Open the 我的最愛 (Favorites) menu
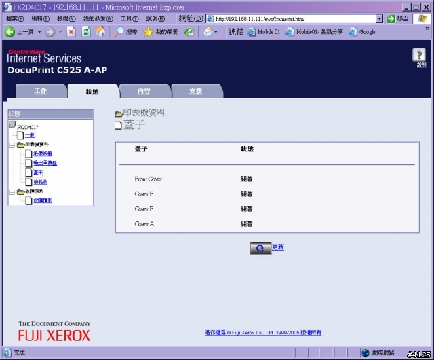This screenshot has width=434, height=360. (x=98, y=18)
